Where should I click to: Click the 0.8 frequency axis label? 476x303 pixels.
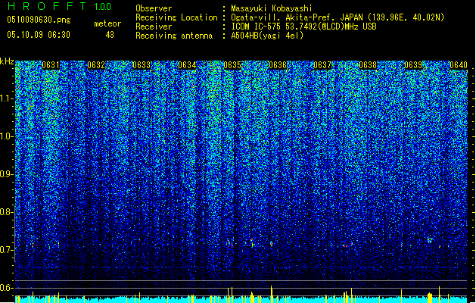click(x=7, y=212)
